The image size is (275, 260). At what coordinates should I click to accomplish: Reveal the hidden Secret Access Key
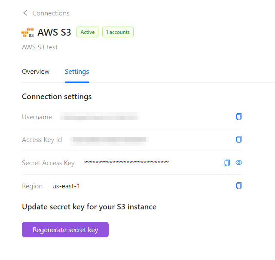239,163
